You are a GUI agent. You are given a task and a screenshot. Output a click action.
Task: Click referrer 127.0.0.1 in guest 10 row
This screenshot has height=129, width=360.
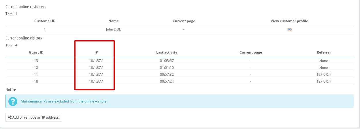[x=324, y=81]
